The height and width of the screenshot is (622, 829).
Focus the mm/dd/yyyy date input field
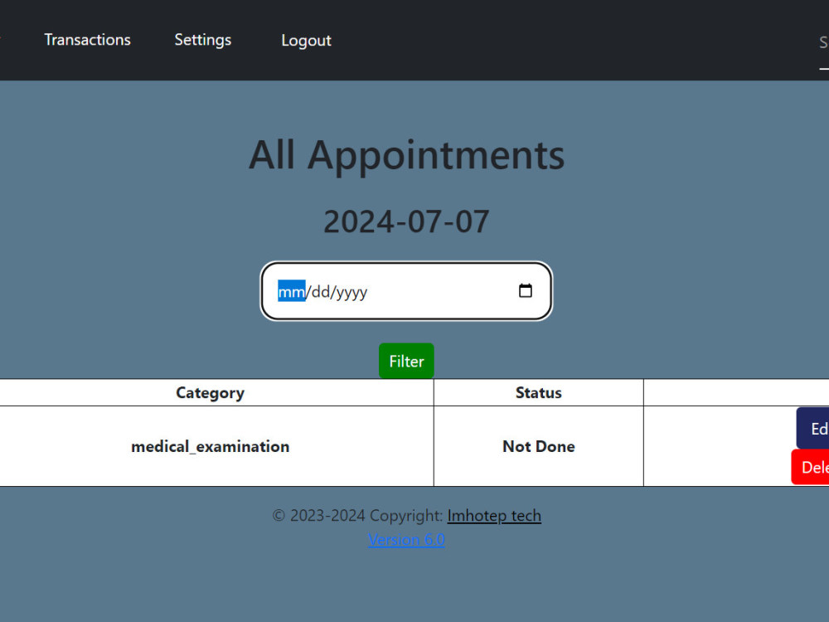point(406,291)
